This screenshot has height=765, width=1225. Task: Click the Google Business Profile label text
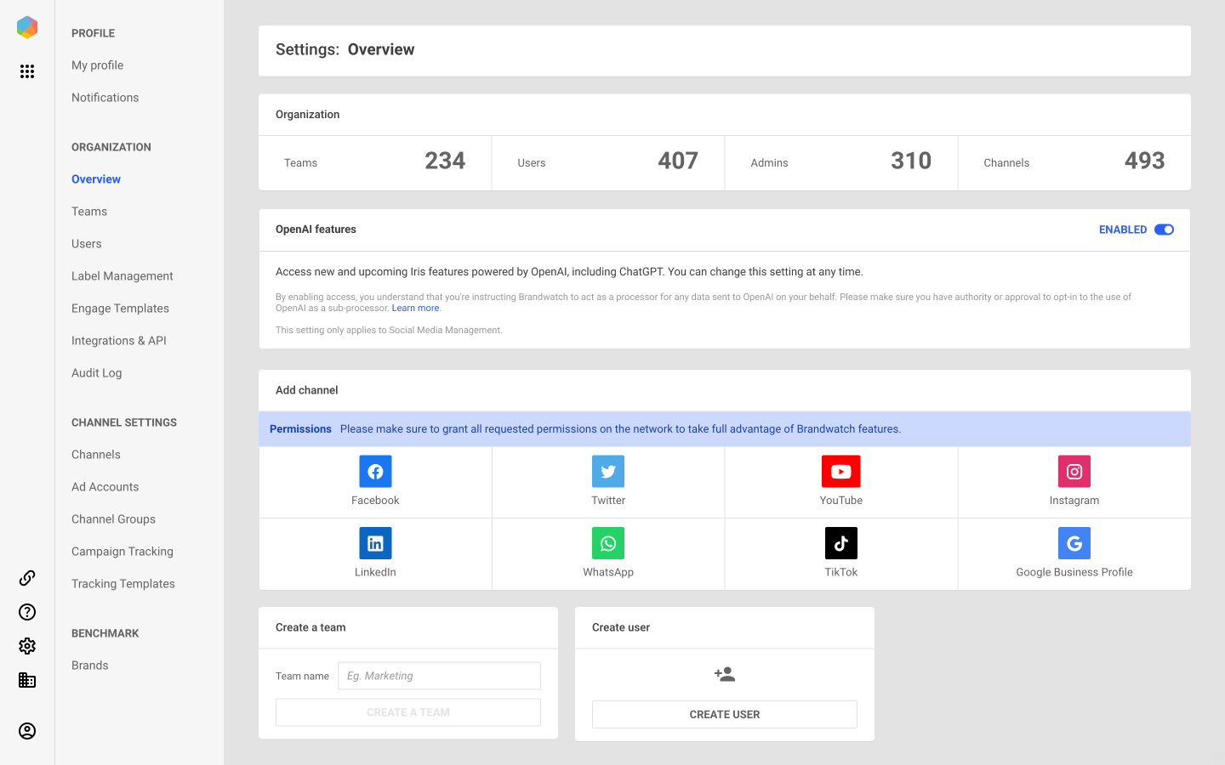click(x=1074, y=572)
